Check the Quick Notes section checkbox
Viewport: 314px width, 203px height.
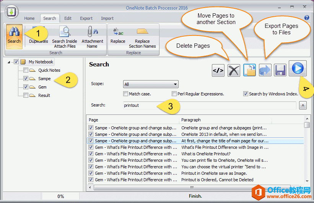pyautogui.click(x=26, y=70)
